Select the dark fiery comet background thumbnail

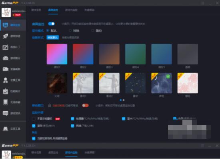pos(57,83)
